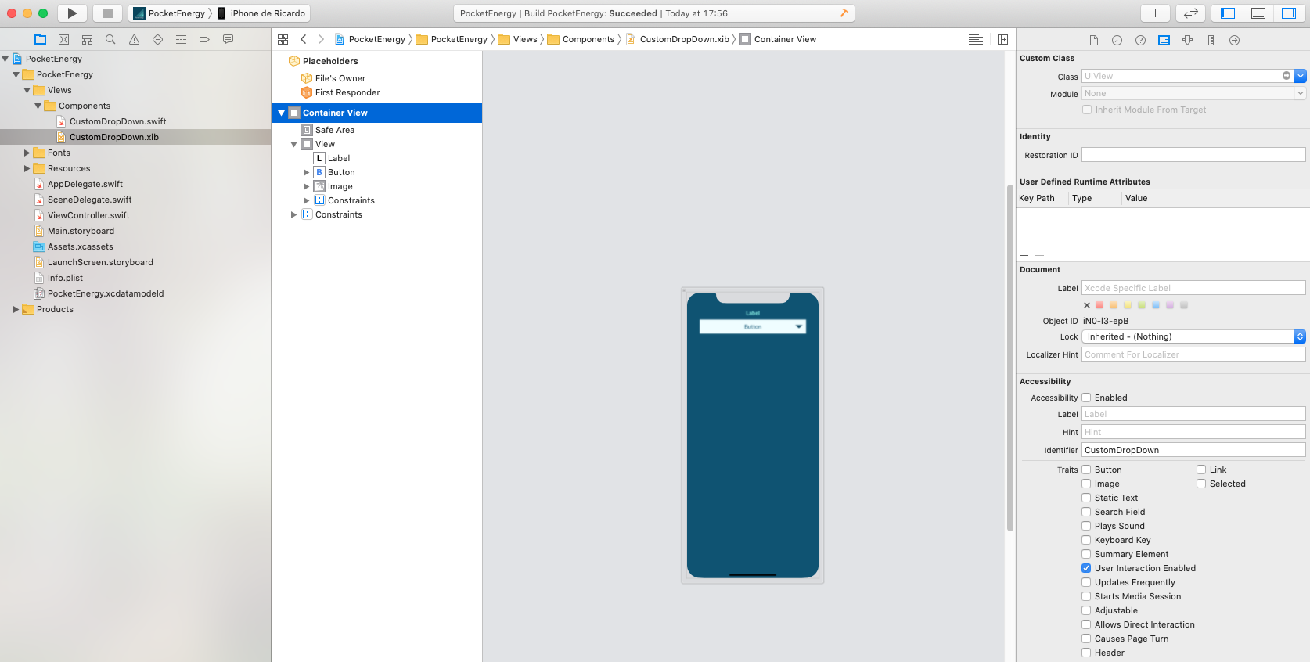
Task: Switch to the Attributes inspector tab
Action: pos(1187,40)
